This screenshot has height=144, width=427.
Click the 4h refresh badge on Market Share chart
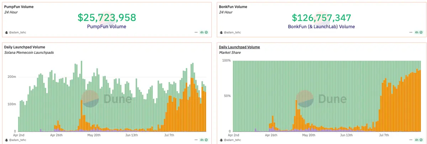click(x=419, y=140)
